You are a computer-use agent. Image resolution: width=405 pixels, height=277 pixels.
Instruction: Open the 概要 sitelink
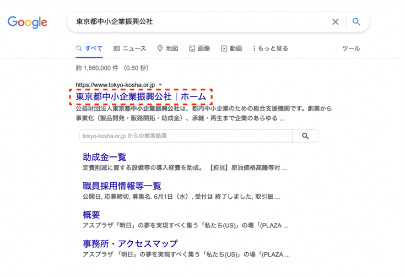pyautogui.click(x=91, y=215)
